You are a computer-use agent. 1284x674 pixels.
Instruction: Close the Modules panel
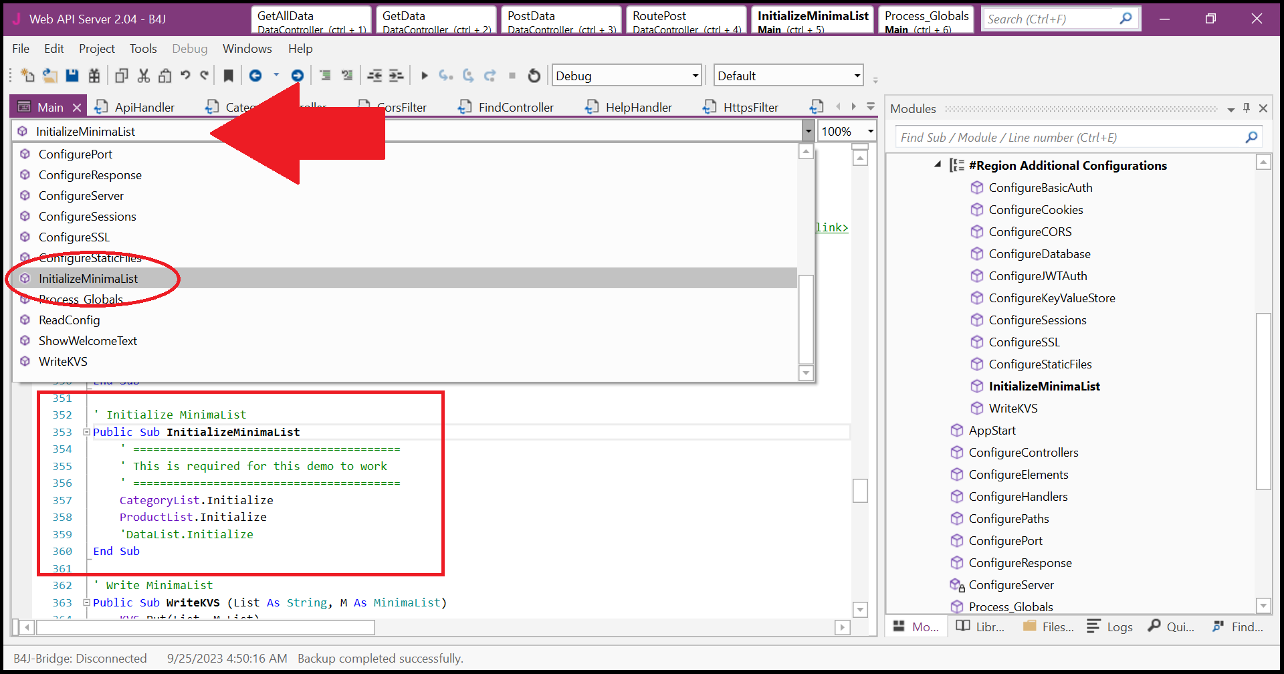pyautogui.click(x=1263, y=108)
